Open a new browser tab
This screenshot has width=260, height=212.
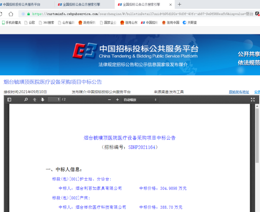coord(179,5)
